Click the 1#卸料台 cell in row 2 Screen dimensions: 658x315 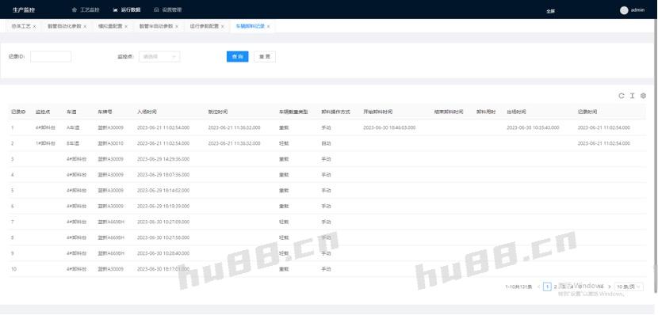click(x=45, y=143)
